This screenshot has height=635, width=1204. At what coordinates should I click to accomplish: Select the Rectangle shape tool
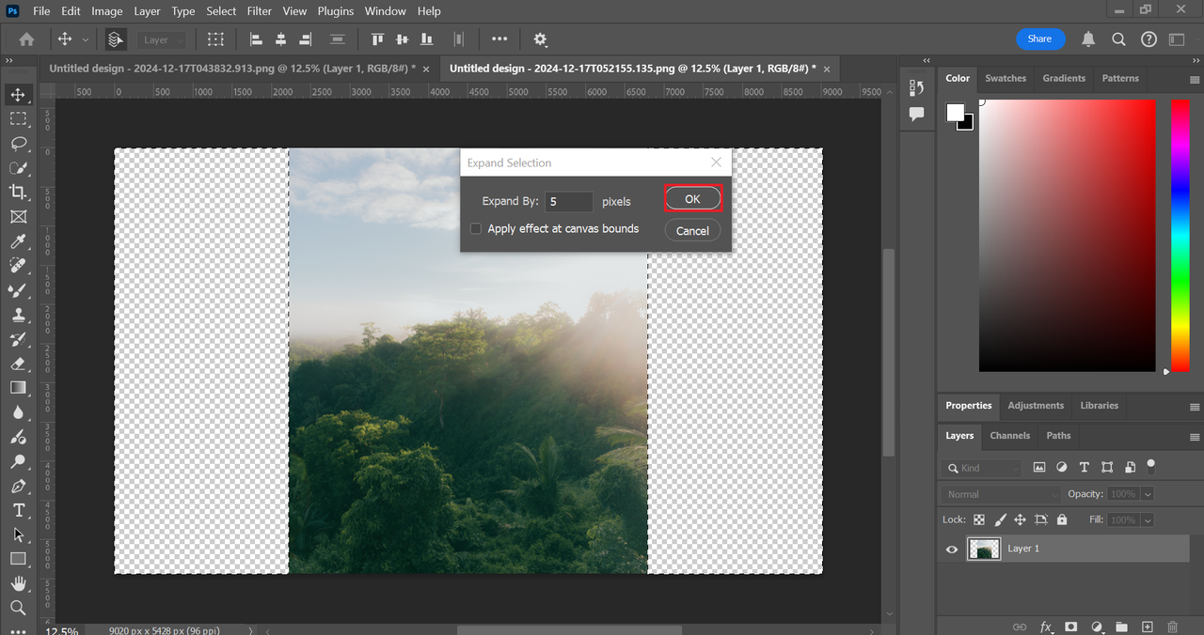coord(18,559)
